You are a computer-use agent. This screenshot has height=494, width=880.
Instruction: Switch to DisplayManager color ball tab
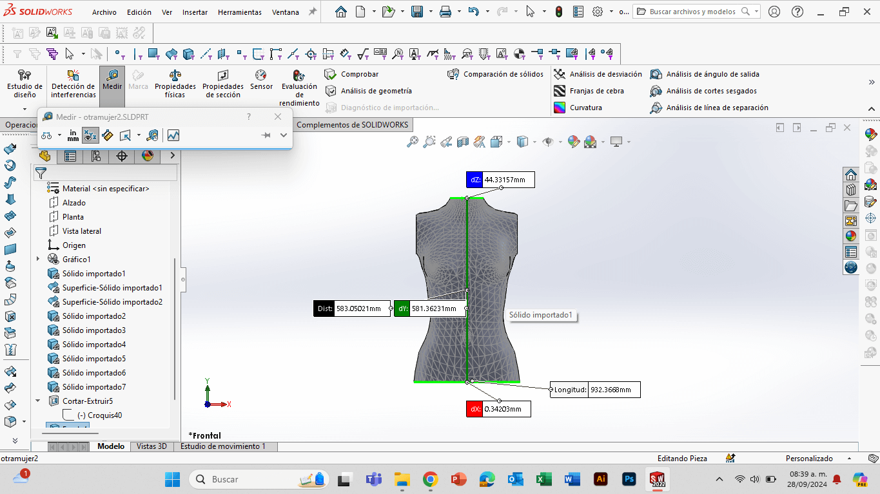[x=148, y=156]
